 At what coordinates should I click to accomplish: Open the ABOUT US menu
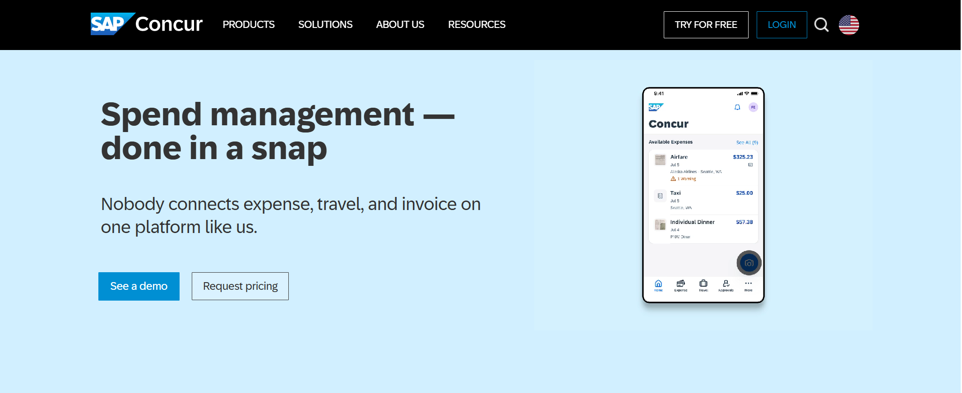pyautogui.click(x=400, y=24)
